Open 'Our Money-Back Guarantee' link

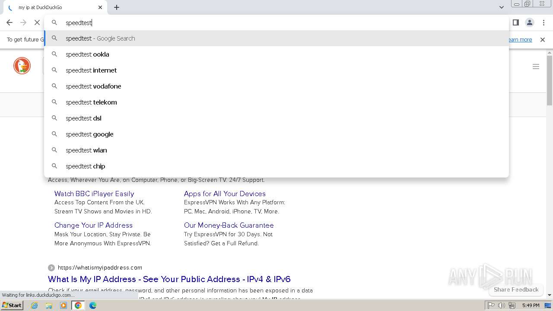(229, 225)
